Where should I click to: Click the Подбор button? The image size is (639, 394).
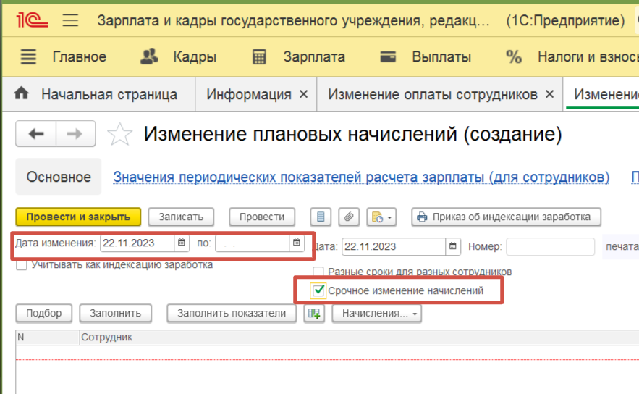point(44,313)
